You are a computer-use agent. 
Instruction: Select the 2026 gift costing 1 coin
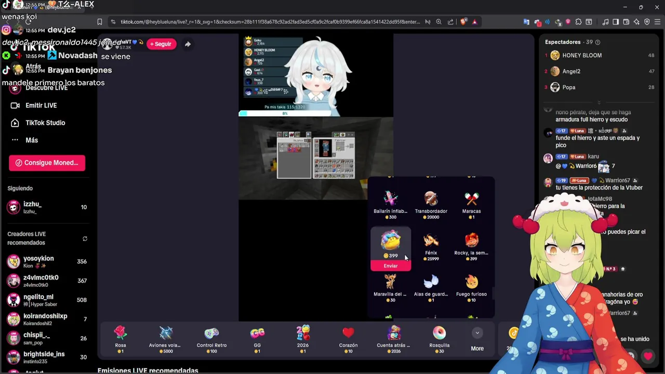pyautogui.click(x=303, y=340)
